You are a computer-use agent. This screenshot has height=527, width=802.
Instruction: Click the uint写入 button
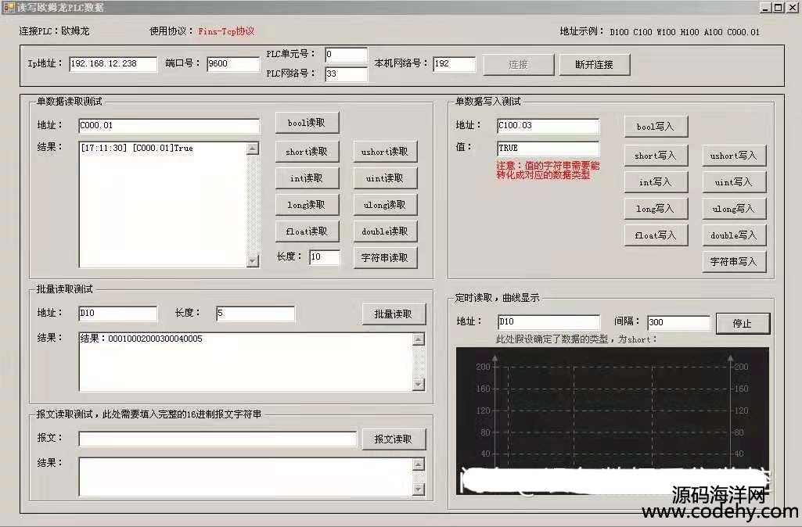[x=733, y=182]
